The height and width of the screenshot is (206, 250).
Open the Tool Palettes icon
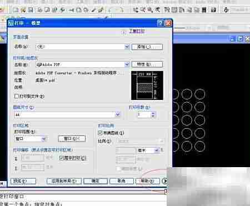coord(182,10)
